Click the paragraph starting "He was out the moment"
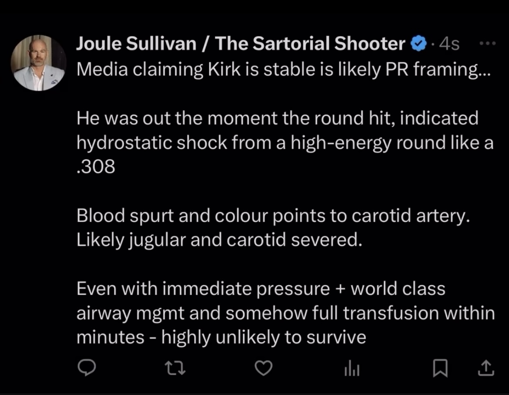This screenshot has height=395, width=509. (285, 142)
